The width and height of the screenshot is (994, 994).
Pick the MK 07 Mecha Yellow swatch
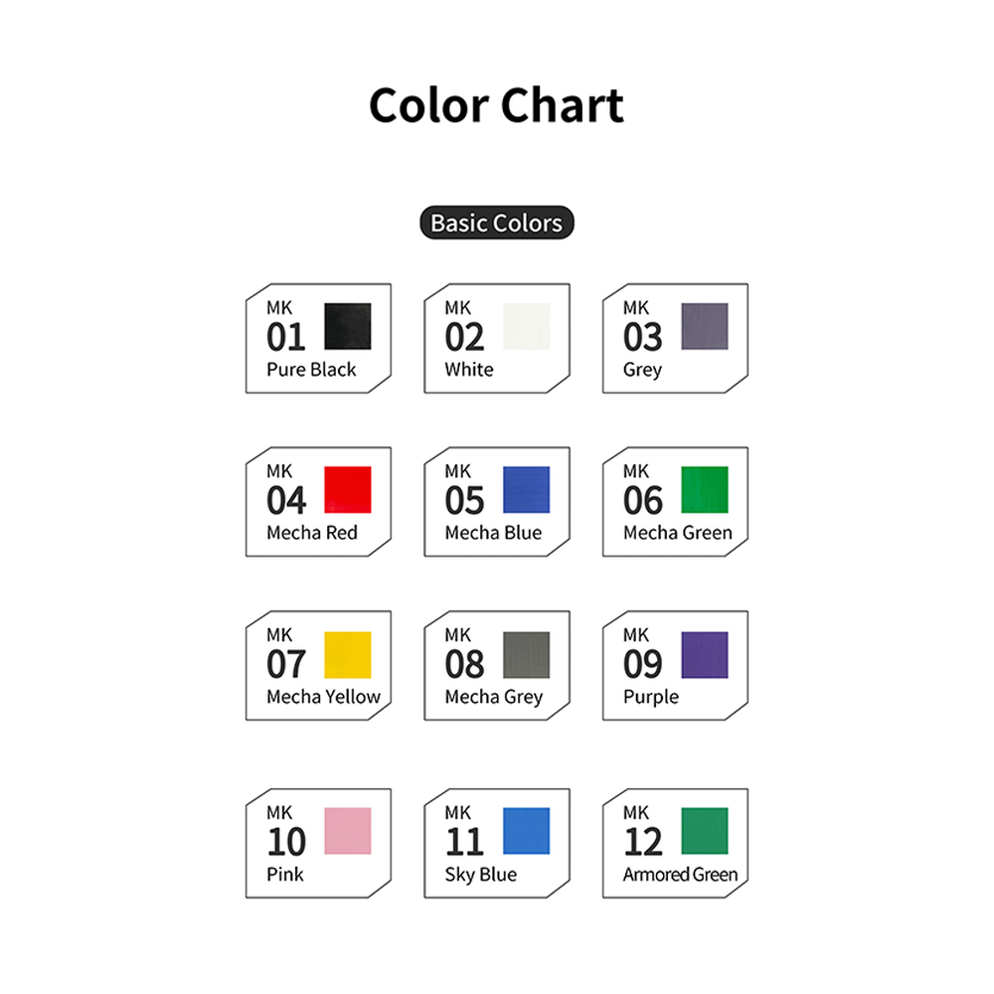pyautogui.click(x=347, y=655)
